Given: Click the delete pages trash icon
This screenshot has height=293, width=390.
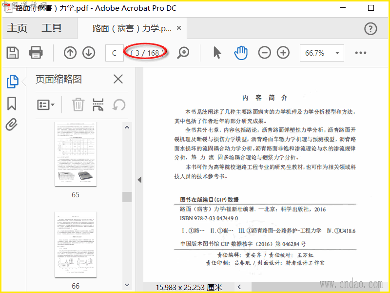Looking at the screenshot, I should pyautogui.click(x=78, y=105).
